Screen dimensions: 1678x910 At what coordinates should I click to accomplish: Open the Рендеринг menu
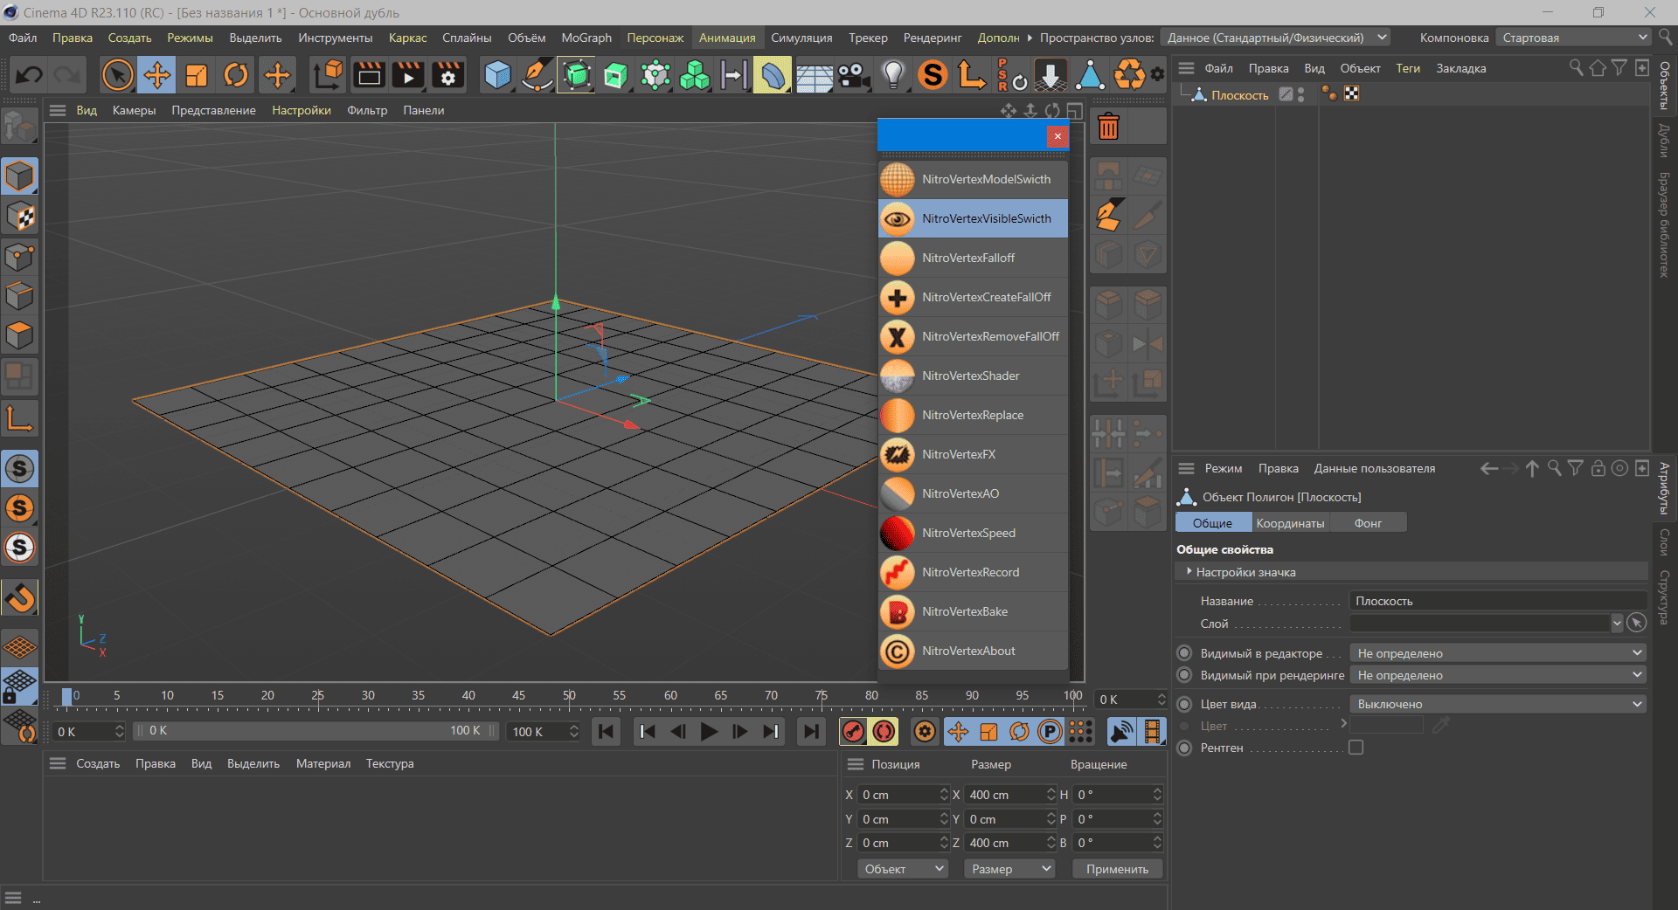tap(933, 38)
